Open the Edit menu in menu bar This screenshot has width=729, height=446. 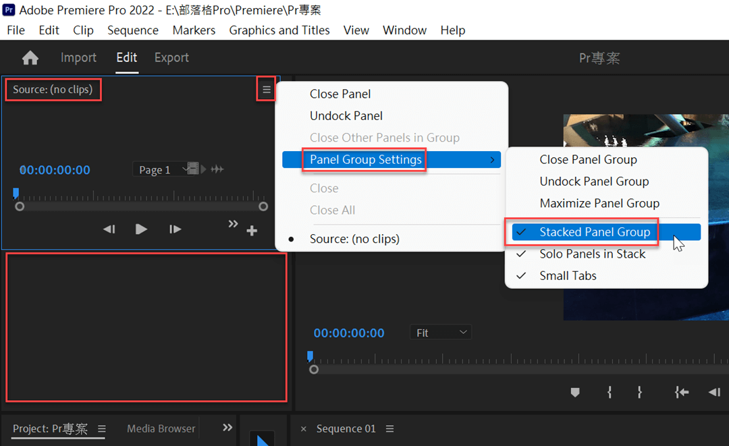coord(49,30)
